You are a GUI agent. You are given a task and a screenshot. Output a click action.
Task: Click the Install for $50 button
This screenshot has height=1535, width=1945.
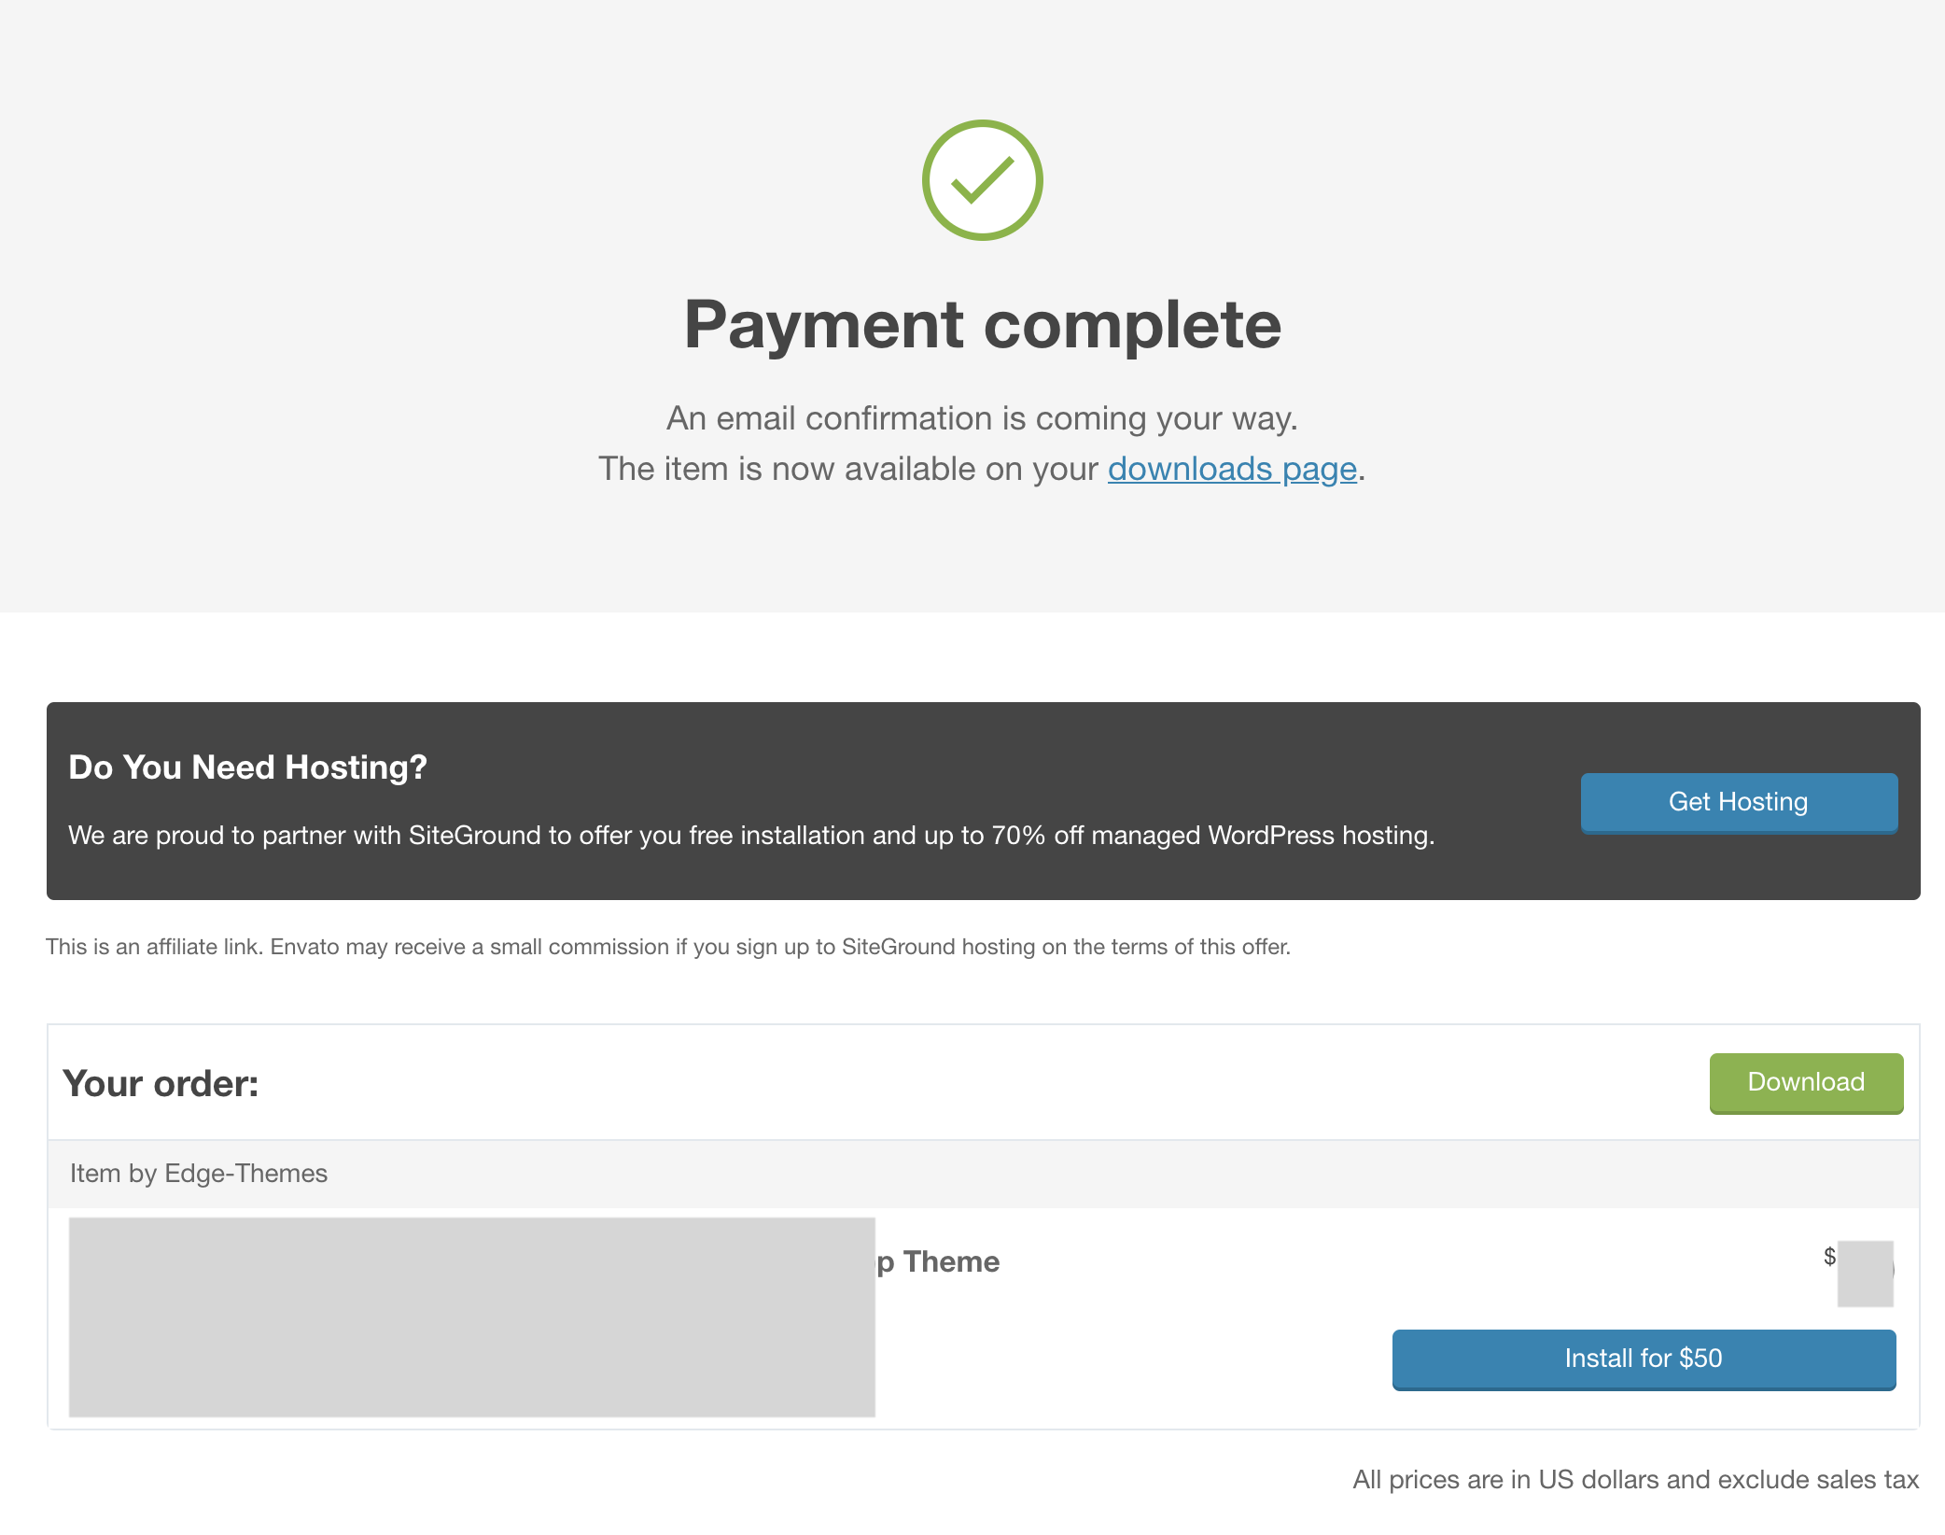[x=1644, y=1359]
